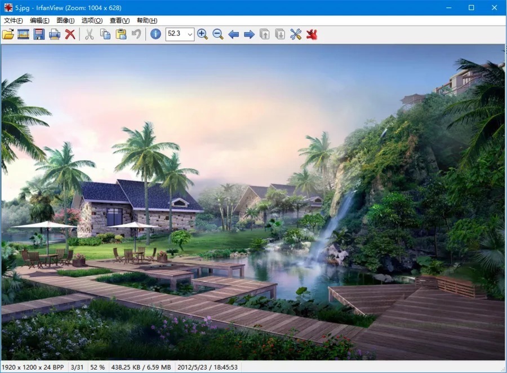Show image information with blue info icon

(155, 34)
